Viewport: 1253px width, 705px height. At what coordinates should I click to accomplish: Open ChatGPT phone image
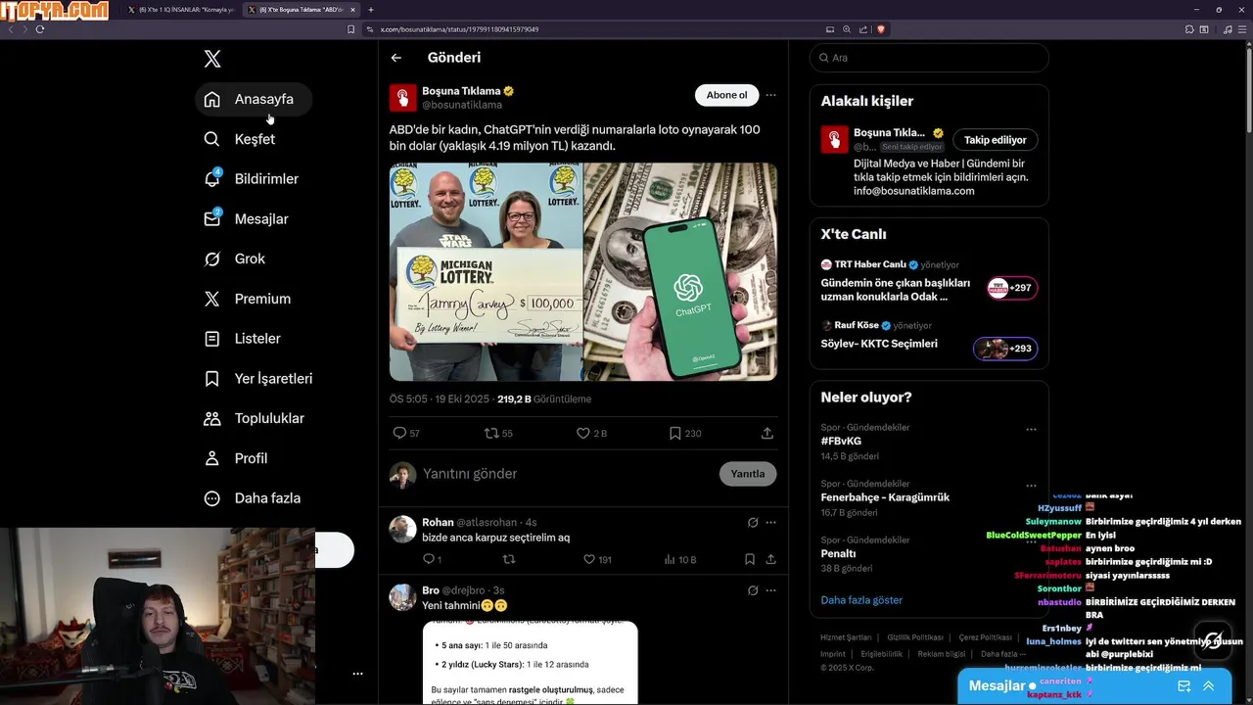coord(680,271)
